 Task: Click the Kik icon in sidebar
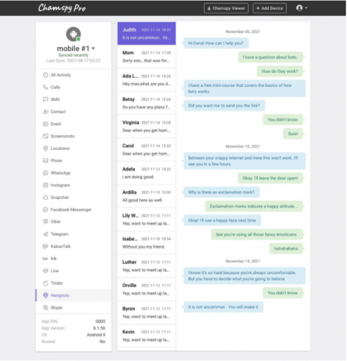[x=45, y=259]
